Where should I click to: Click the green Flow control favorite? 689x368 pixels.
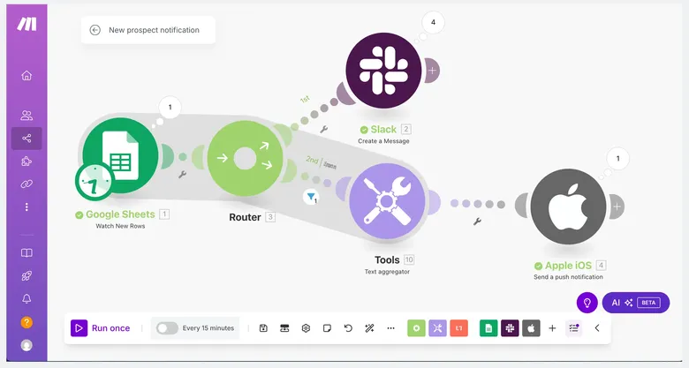(x=417, y=328)
